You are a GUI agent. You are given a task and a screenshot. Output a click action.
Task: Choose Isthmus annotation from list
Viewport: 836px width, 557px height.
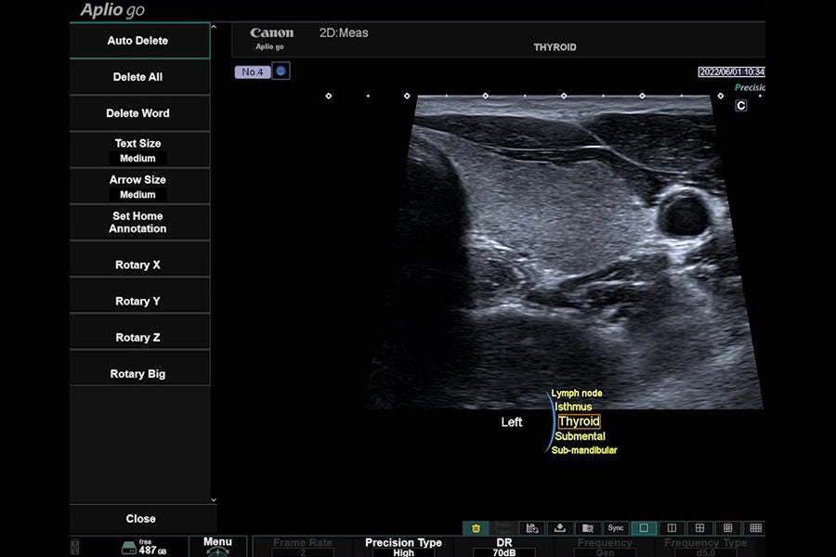[x=573, y=407]
